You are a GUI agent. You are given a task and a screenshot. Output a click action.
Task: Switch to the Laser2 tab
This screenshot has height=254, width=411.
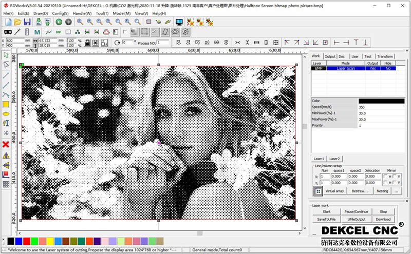point(334,159)
